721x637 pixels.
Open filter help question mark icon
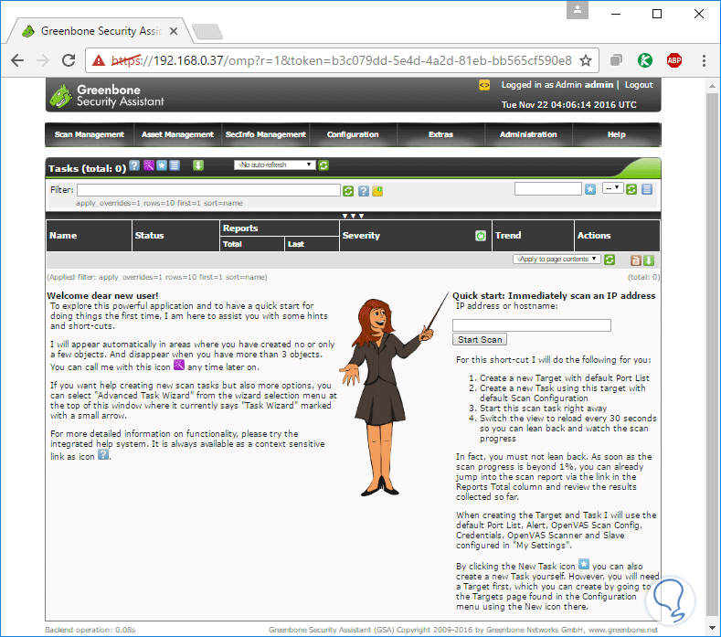pos(364,191)
